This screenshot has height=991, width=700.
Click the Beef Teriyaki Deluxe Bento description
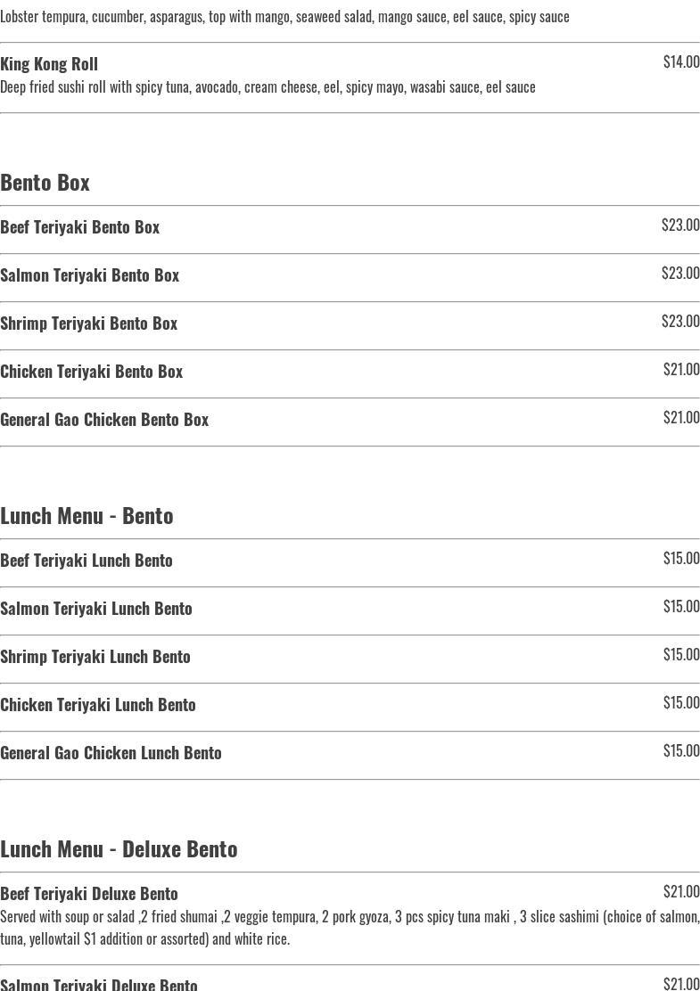point(350,927)
